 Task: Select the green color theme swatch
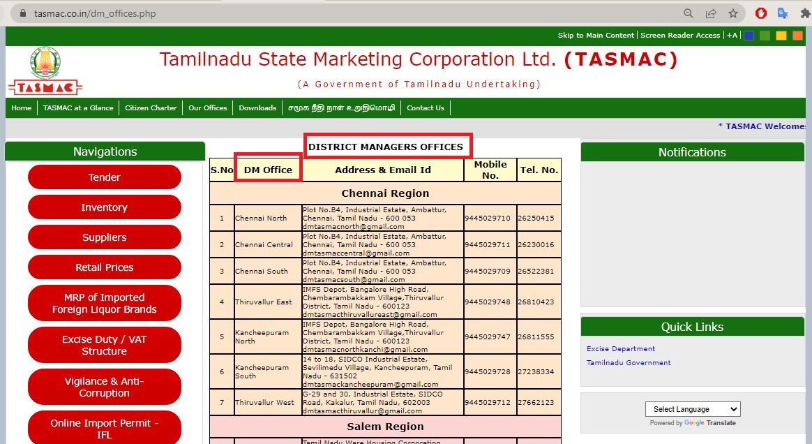click(x=765, y=36)
